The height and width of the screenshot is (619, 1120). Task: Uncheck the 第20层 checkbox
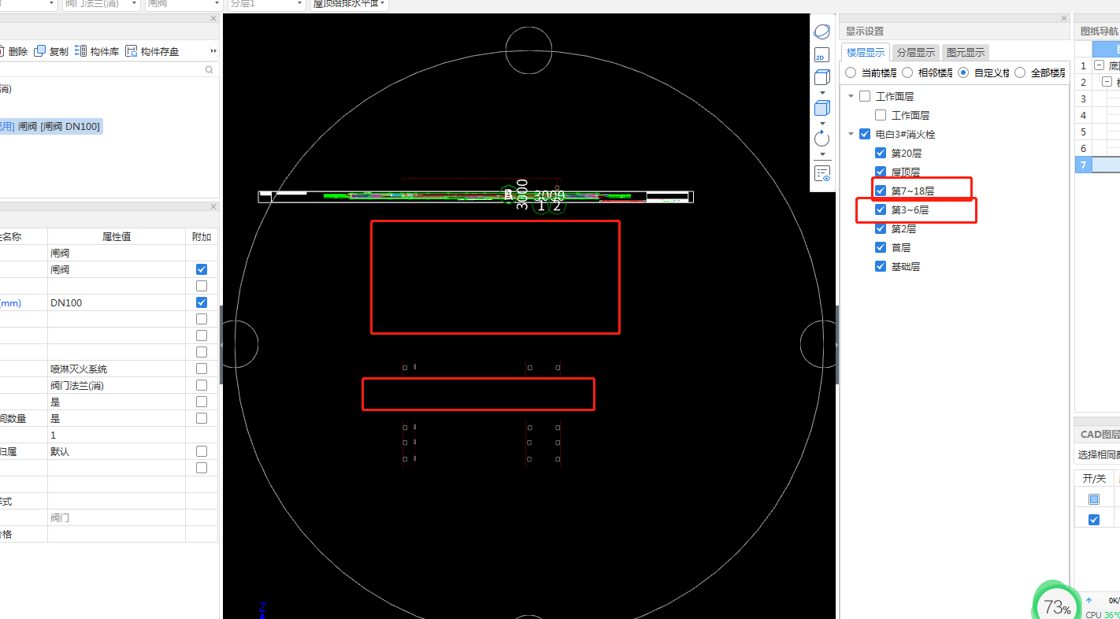click(x=881, y=153)
